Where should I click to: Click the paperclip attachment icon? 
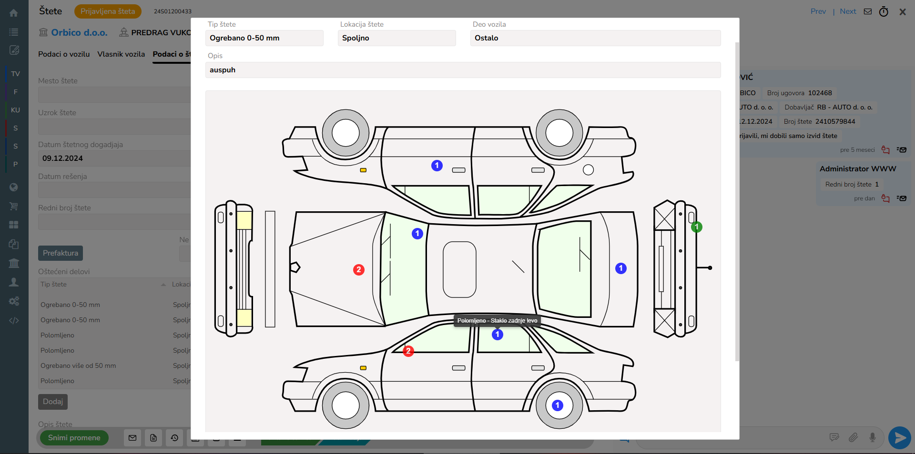854,437
